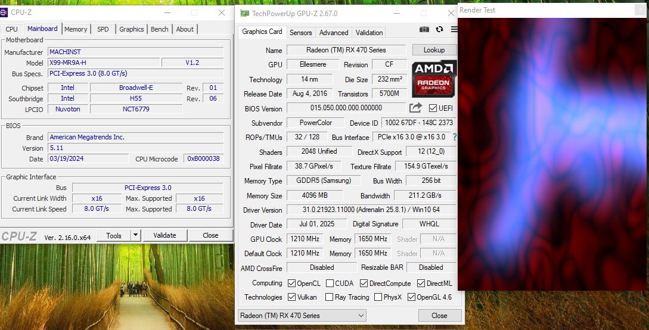Screen dimensions: 649x330
Task: Toggle the UEFI checkbox in GPU-Z
Action: click(x=433, y=108)
